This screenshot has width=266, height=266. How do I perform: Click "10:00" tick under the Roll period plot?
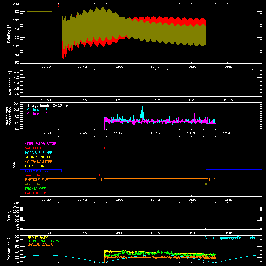click(x=119, y=100)
